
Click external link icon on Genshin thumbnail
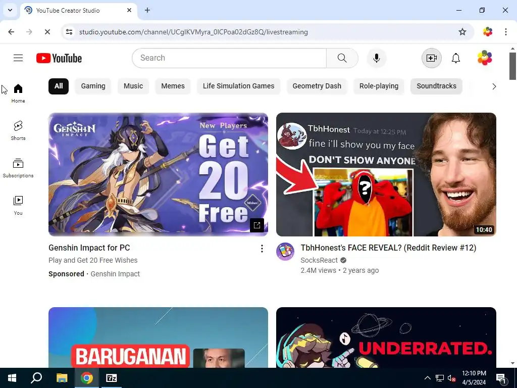click(x=257, y=225)
